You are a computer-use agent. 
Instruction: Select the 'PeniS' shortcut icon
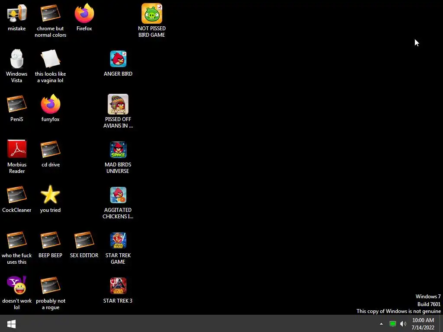point(17,104)
